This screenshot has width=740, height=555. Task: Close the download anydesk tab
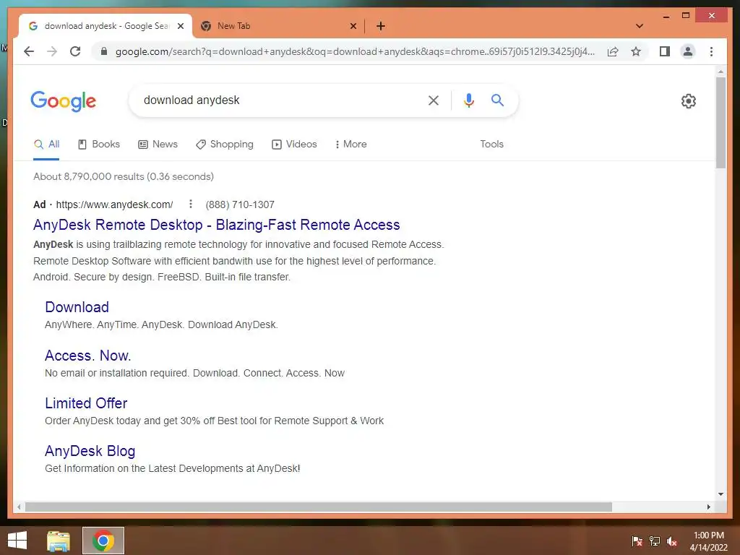point(180,26)
